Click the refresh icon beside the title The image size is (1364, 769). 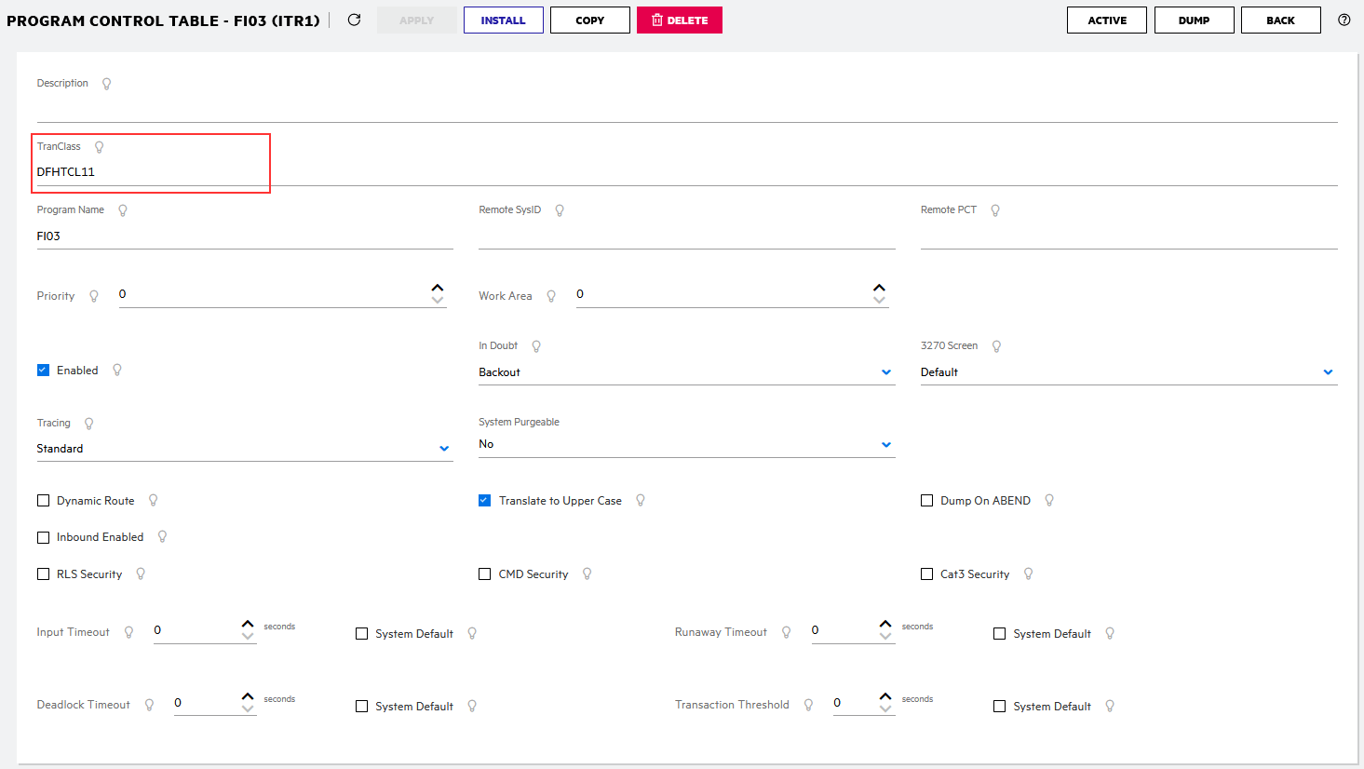[x=354, y=20]
